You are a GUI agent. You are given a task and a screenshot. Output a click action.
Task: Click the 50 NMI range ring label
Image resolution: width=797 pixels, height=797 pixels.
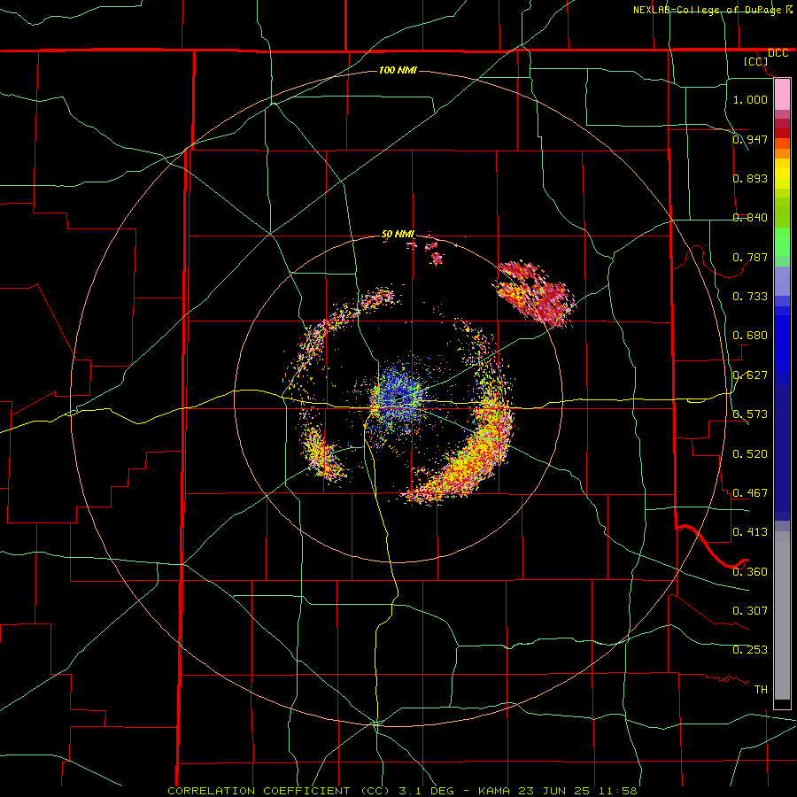coord(398,234)
